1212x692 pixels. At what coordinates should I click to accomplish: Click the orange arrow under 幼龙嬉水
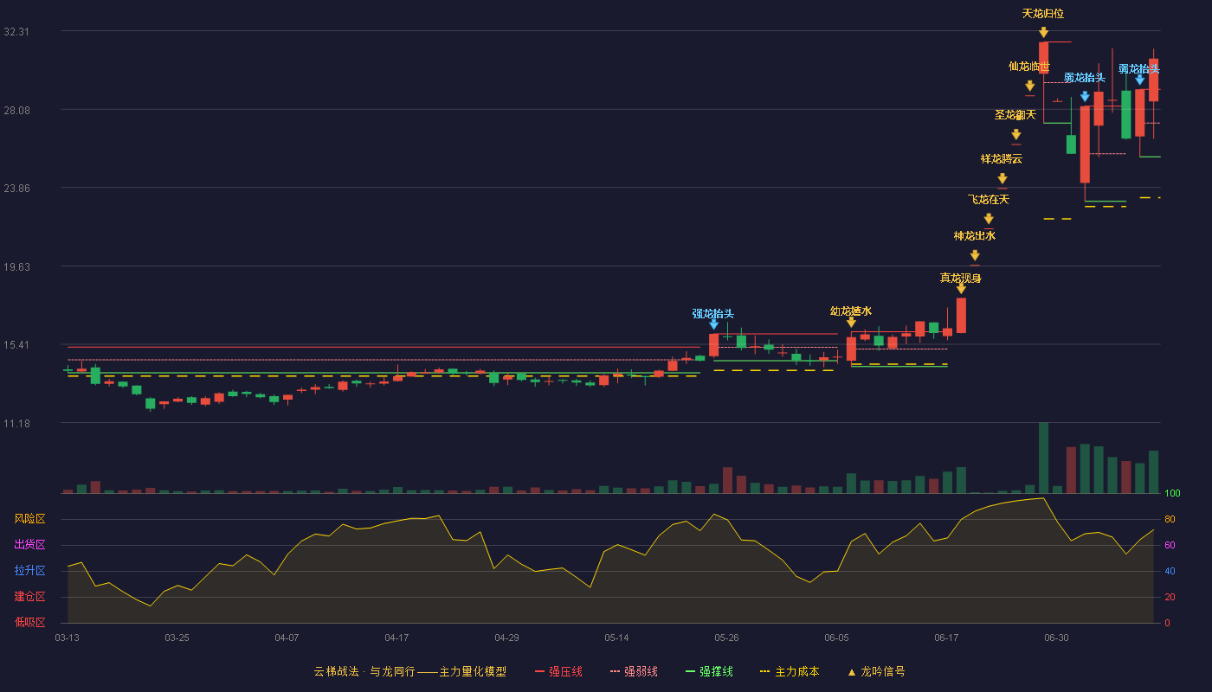851,323
